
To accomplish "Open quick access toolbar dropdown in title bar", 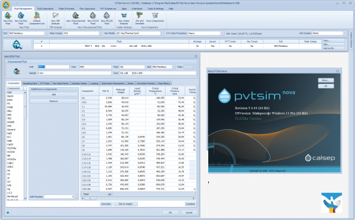I will [x=17, y=3].
